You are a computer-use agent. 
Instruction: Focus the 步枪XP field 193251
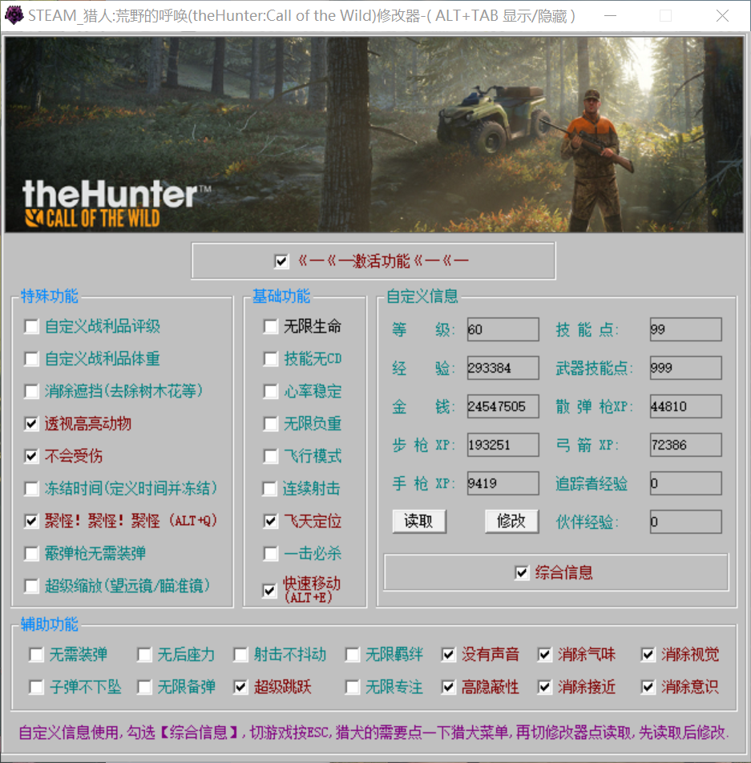coord(503,445)
